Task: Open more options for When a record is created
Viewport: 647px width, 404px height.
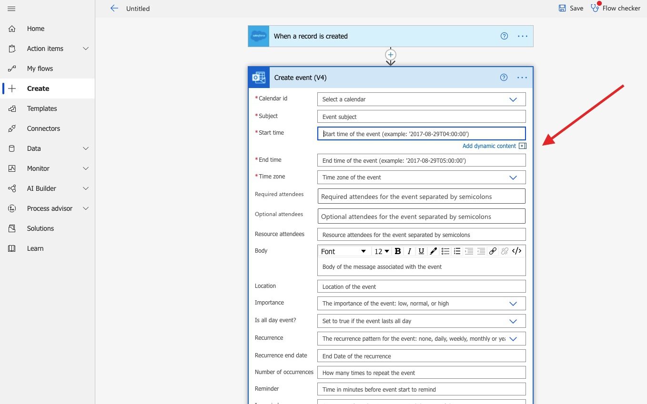Action: (523, 36)
